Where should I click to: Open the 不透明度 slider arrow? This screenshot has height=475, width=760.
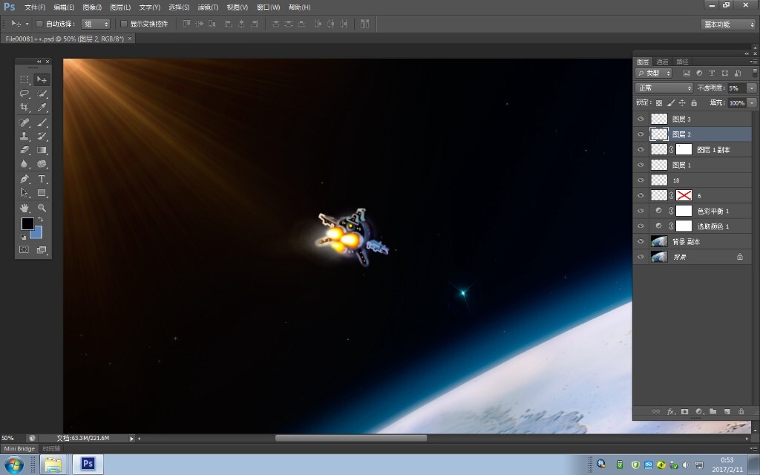click(x=752, y=88)
